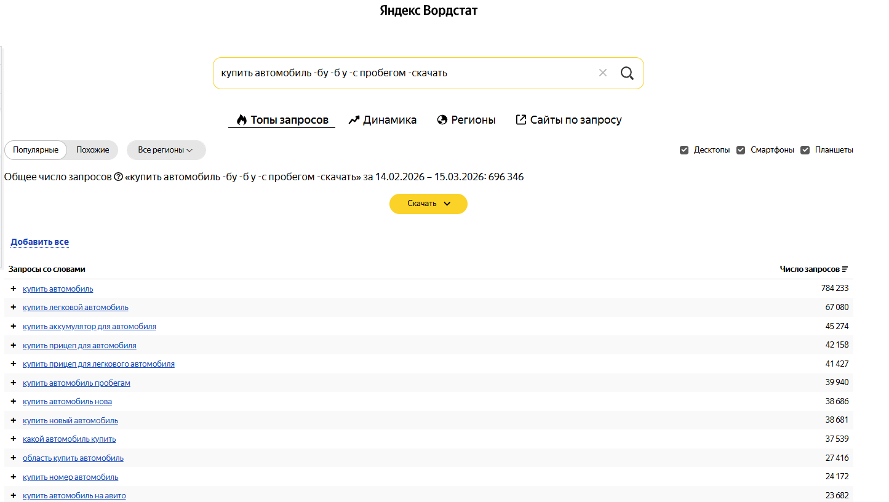
Task: Open the 'купить автомобиль нова' link
Action: [67, 401]
